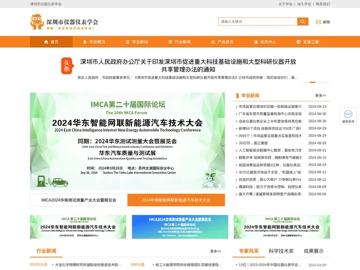The height and width of the screenshot is (270, 360).
Task: Open the leftmost small green IMCA banner
Action: pyautogui.click(x=78, y=227)
